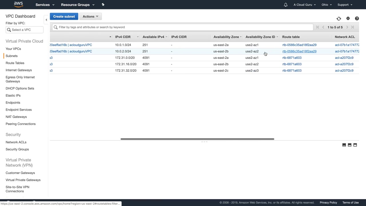Open the Availability Zone column filter arrow
366x206 pixels.
point(241,37)
